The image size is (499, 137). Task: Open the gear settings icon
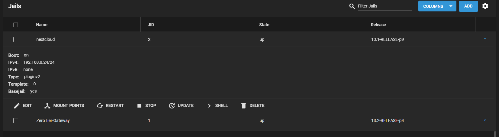485,6
